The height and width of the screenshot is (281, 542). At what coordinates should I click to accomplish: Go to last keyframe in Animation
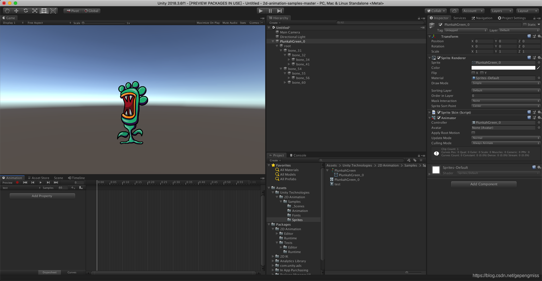coord(56,182)
